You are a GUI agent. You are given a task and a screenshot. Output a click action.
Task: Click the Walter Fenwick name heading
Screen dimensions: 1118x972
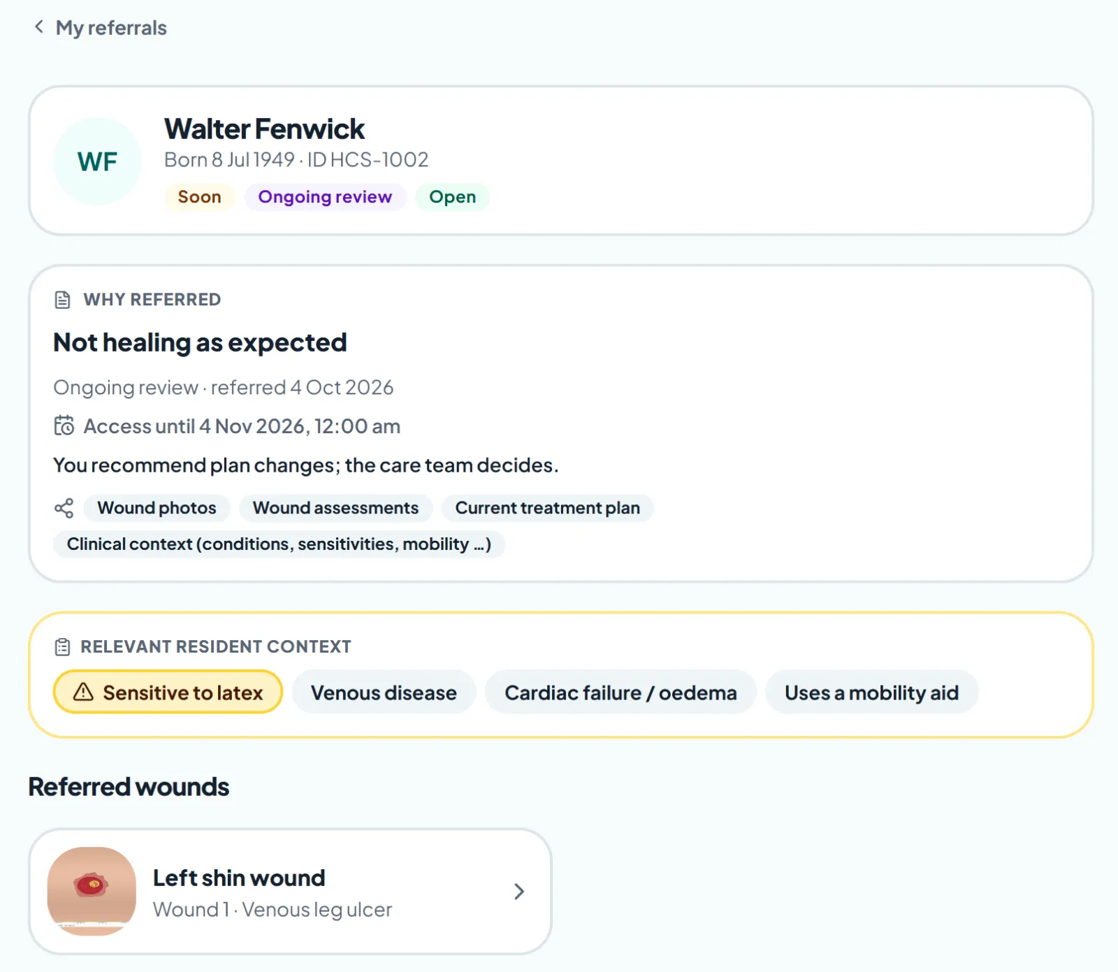click(264, 129)
